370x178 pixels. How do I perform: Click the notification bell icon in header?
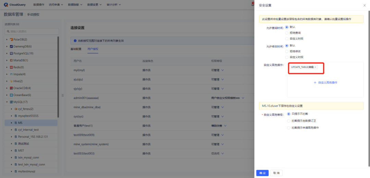point(253,4)
